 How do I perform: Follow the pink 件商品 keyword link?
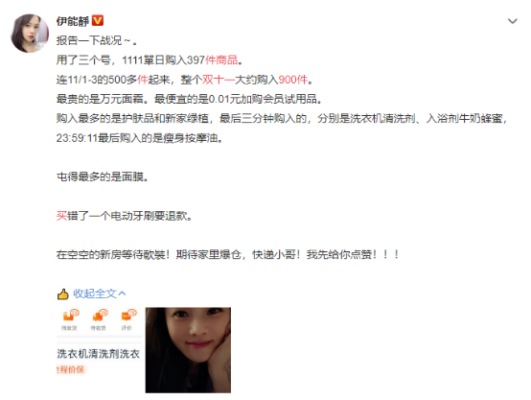221,60
